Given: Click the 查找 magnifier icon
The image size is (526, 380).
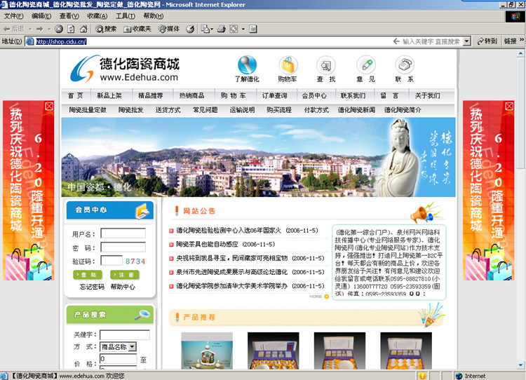Looking at the screenshot, I should point(325,65).
